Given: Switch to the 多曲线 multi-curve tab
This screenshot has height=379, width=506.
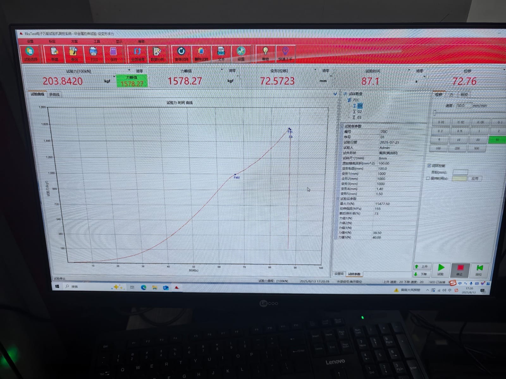Looking at the screenshot, I should pyautogui.click(x=54, y=94).
